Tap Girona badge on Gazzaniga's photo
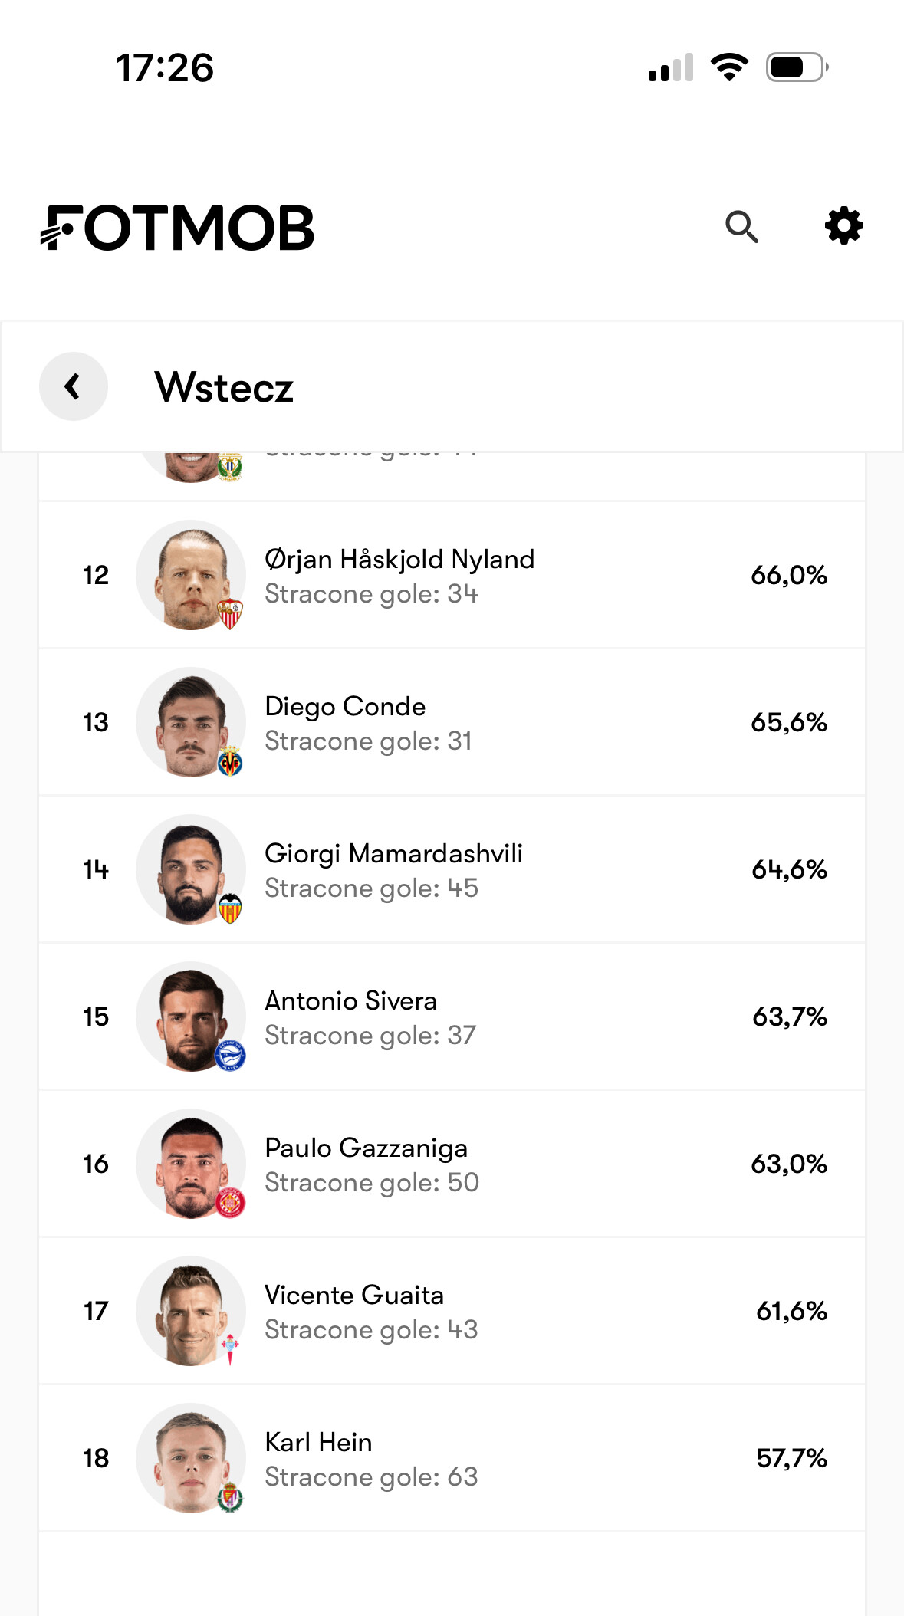 click(230, 1203)
